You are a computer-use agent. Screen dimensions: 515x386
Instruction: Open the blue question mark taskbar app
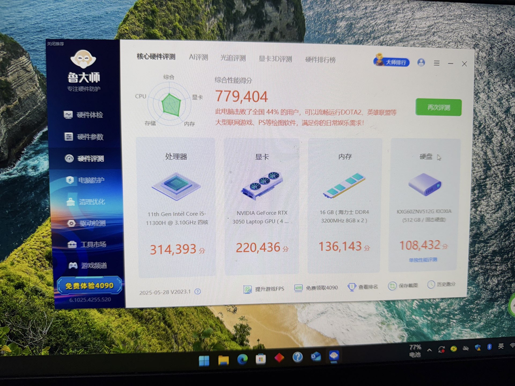(297, 357)
